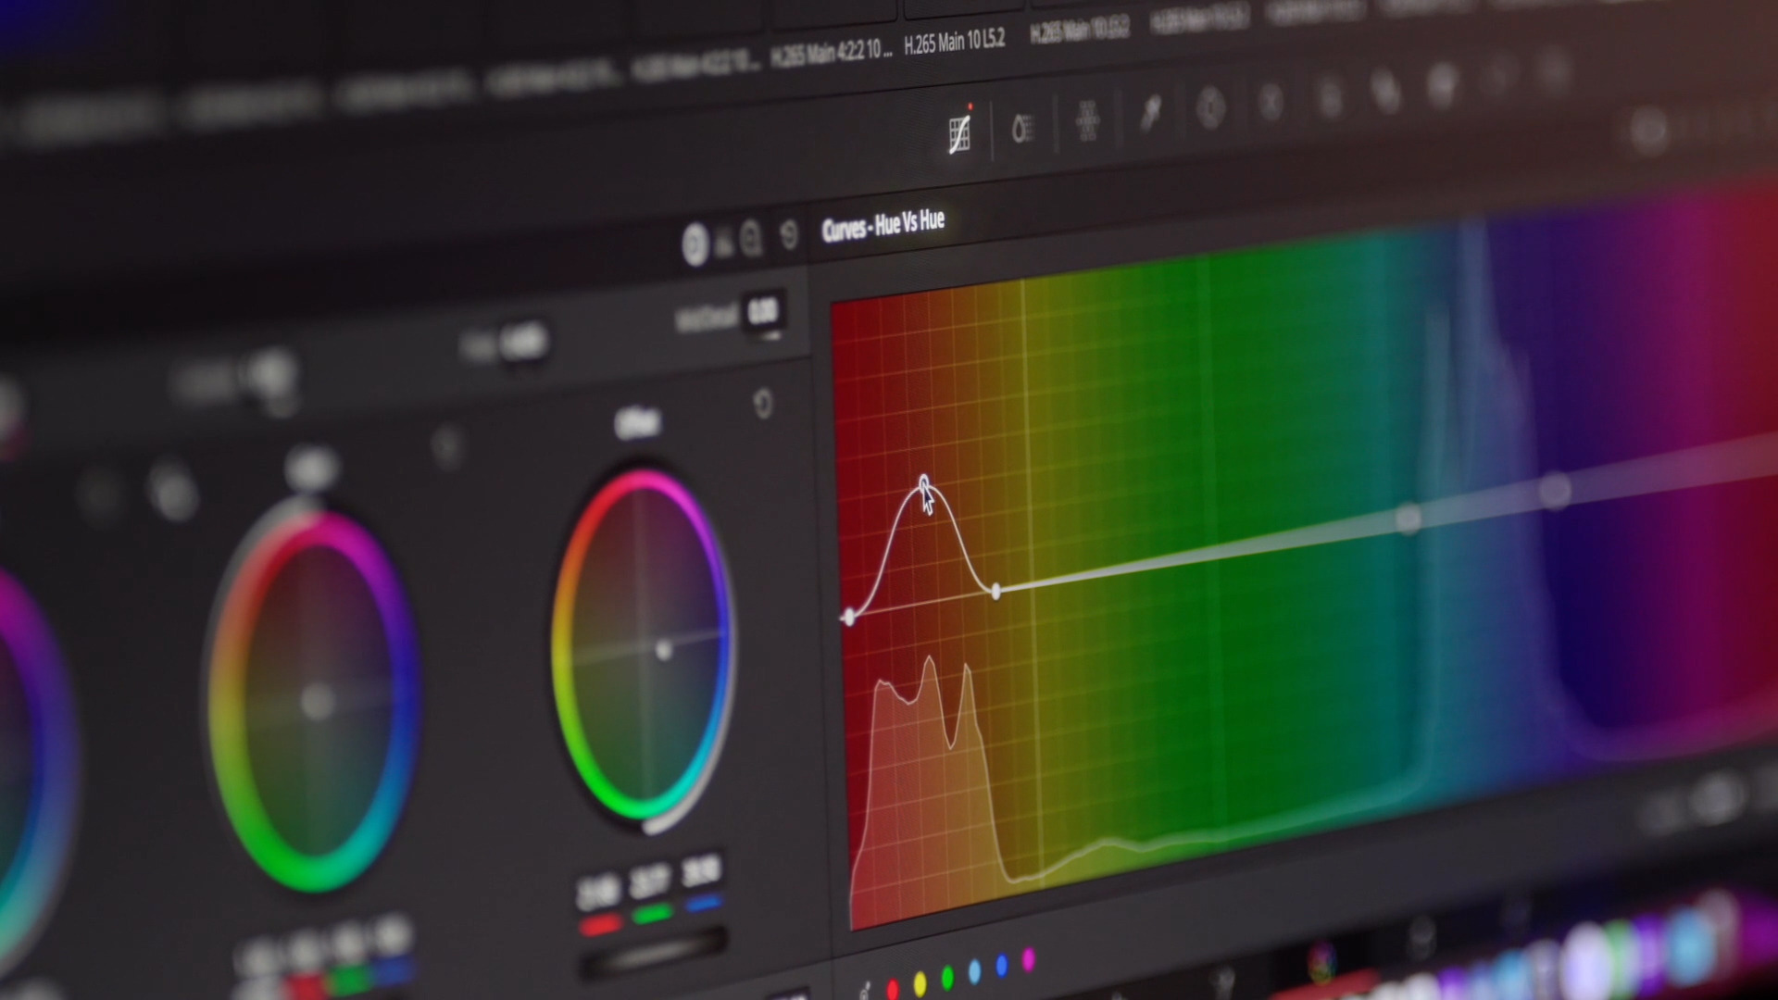1778x1000 pixels.
Task: Select the curve point in the blue region
Action: pos(1555,492)
